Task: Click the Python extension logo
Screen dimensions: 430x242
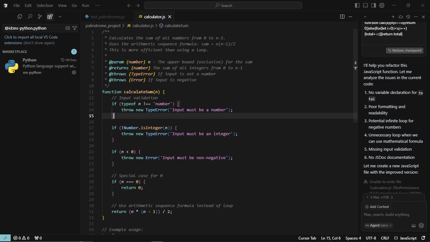Action: (x=12, y=66)
